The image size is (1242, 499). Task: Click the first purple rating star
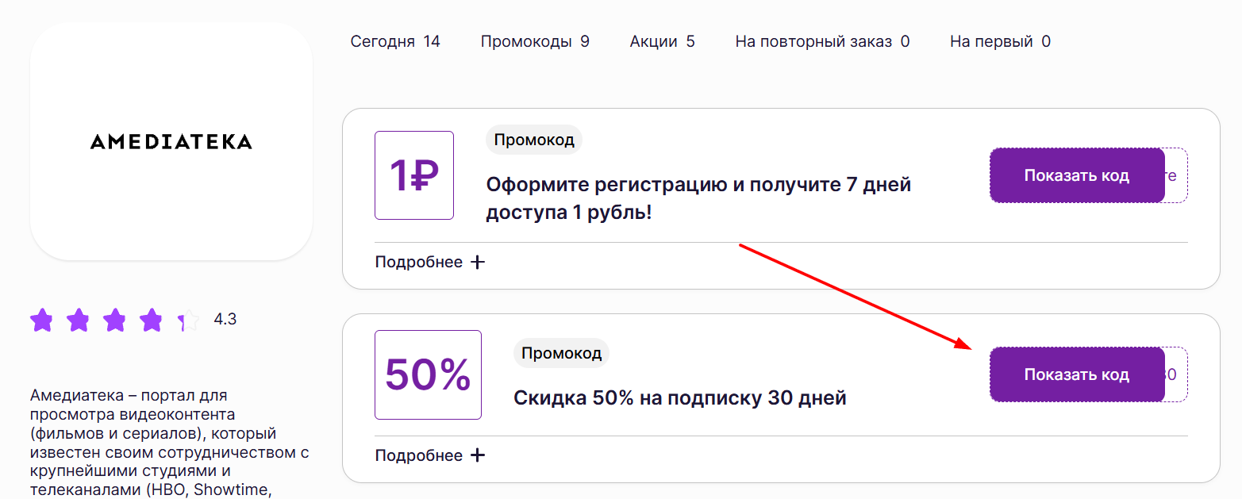[41, 320]
